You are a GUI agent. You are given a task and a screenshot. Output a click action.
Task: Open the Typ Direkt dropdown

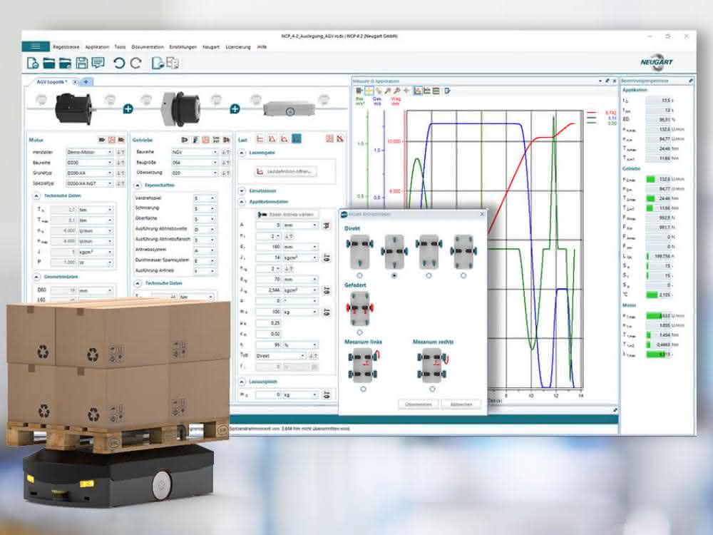pyautogui.click(x=280, y=356)
